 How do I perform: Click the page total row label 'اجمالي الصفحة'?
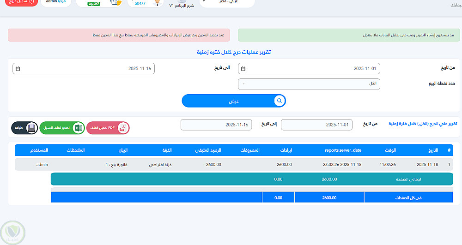(408, 179)
